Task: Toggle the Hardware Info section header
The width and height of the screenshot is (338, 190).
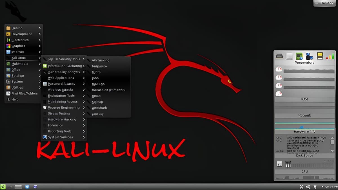Action: (x=304, y=131)
